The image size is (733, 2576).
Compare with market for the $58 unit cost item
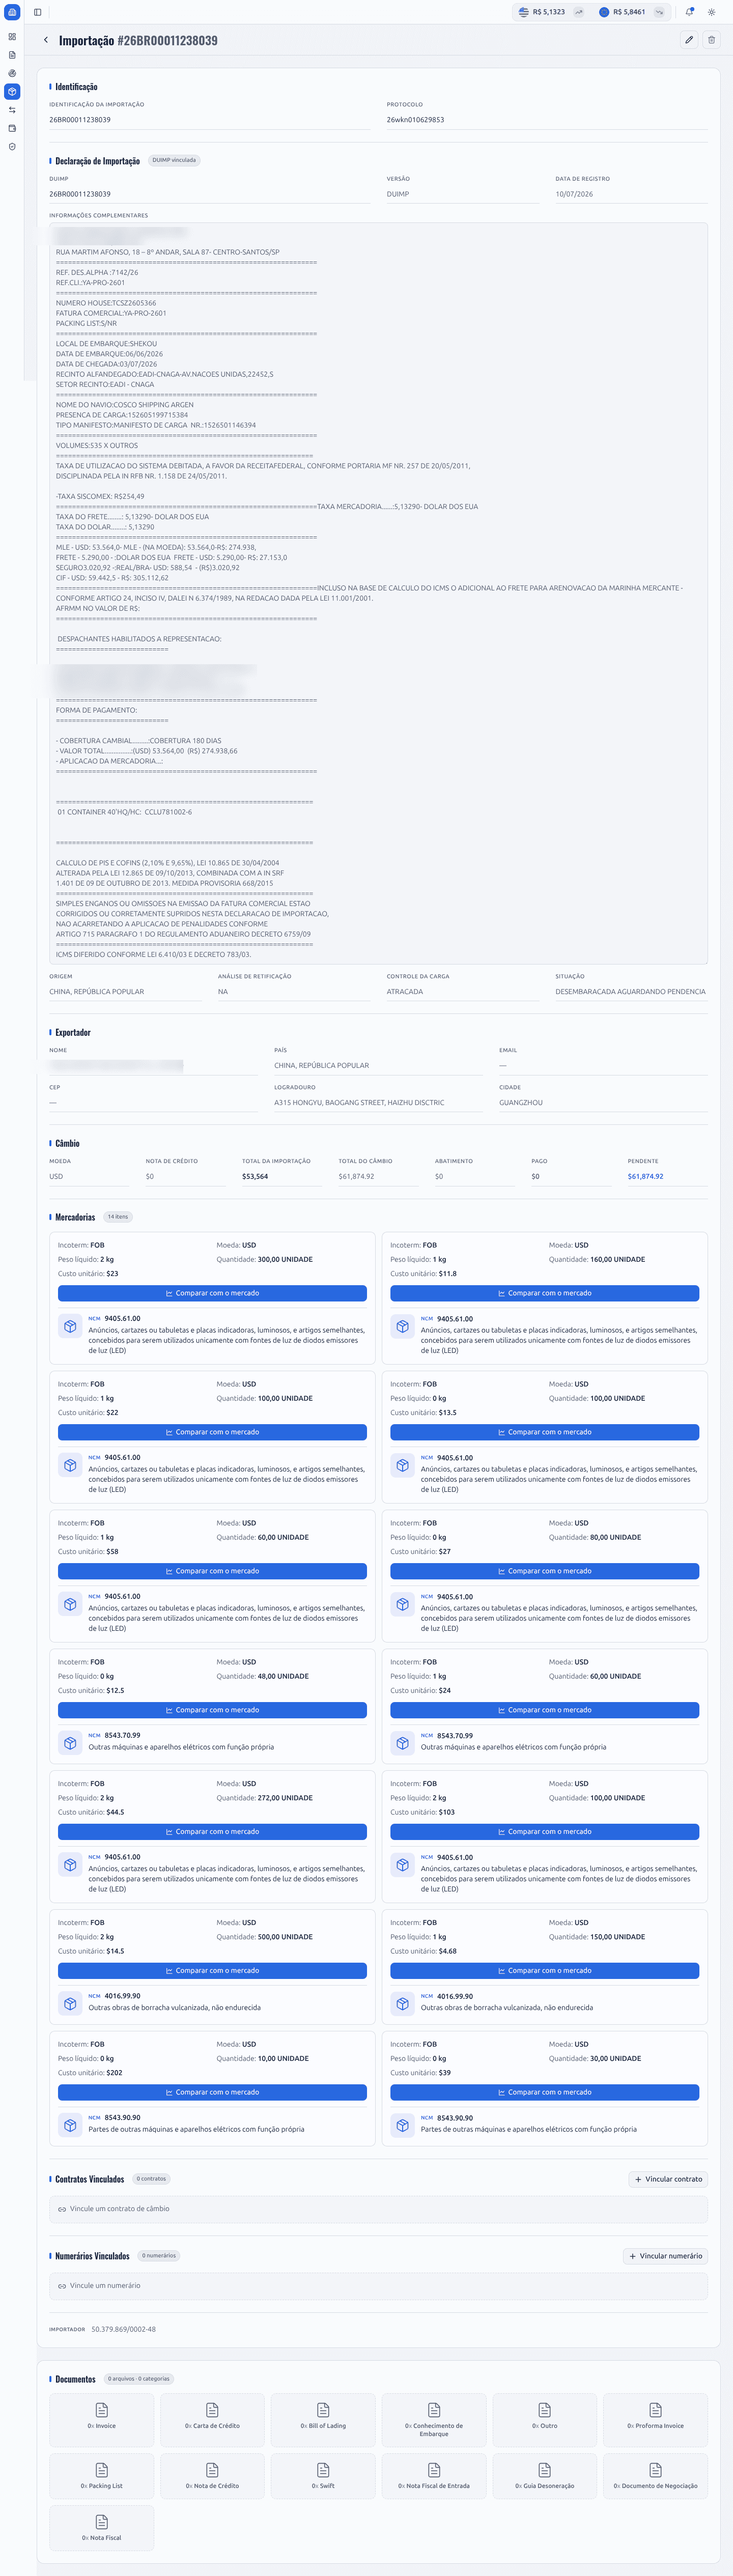(x=212, y=1571)
